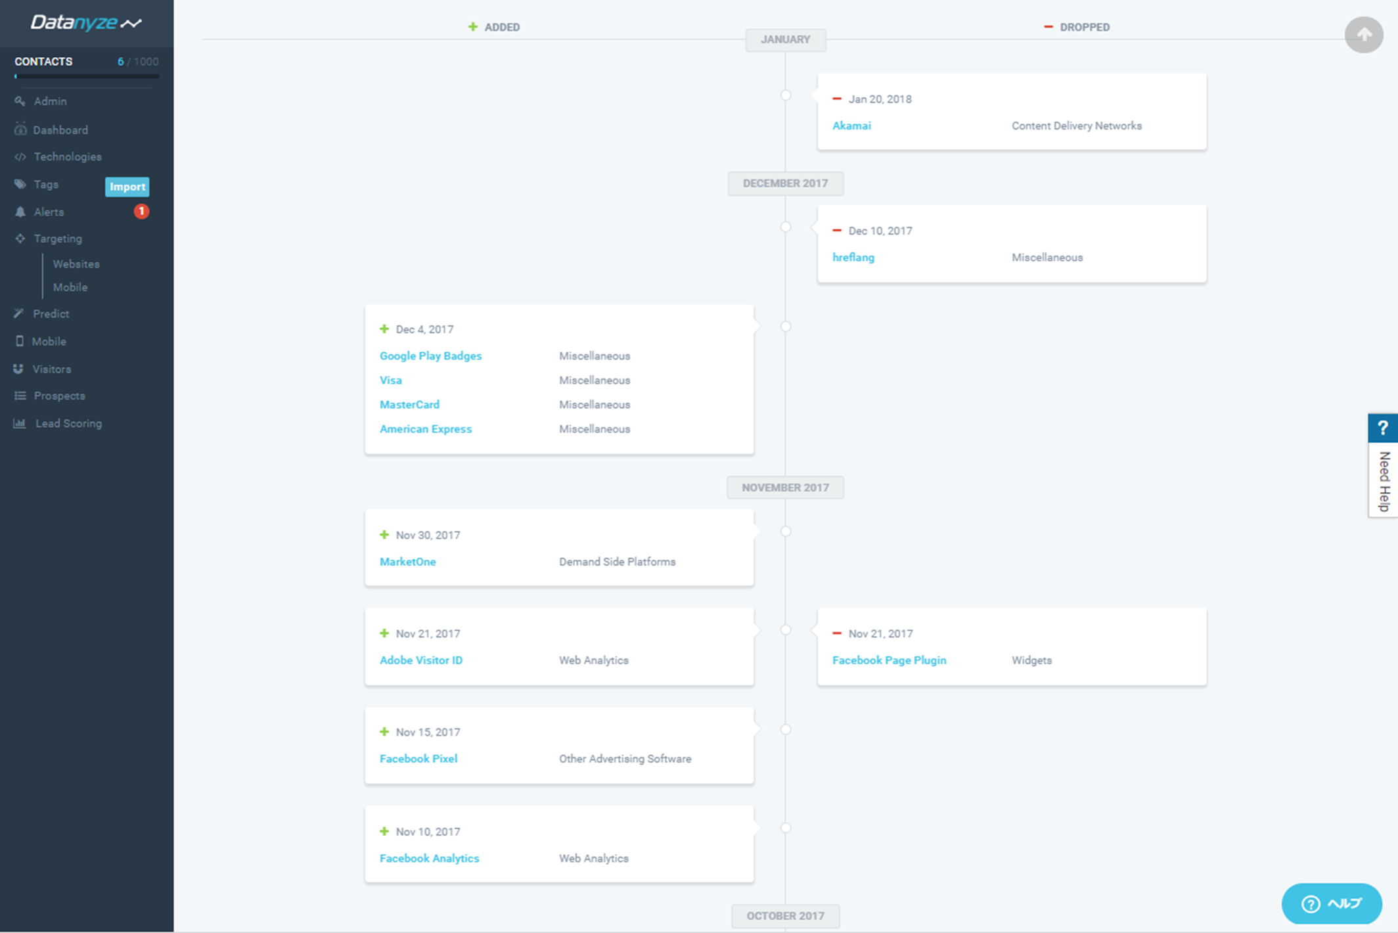Click the Datanyze logo
The image size is (1398, 933).
tap(86, 23)
